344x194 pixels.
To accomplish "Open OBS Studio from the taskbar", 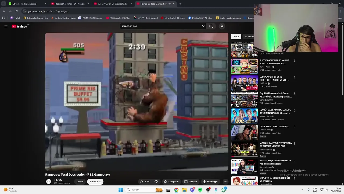I will (x=208, y=190).
